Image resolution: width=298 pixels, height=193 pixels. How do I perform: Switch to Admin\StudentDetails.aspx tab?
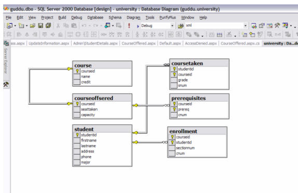(96, 43)
